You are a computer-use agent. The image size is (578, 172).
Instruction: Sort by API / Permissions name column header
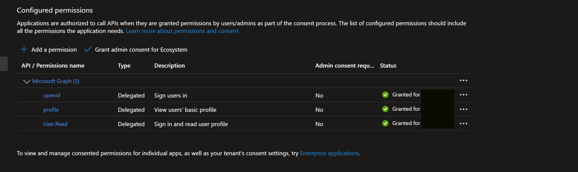tap(53, 66)
